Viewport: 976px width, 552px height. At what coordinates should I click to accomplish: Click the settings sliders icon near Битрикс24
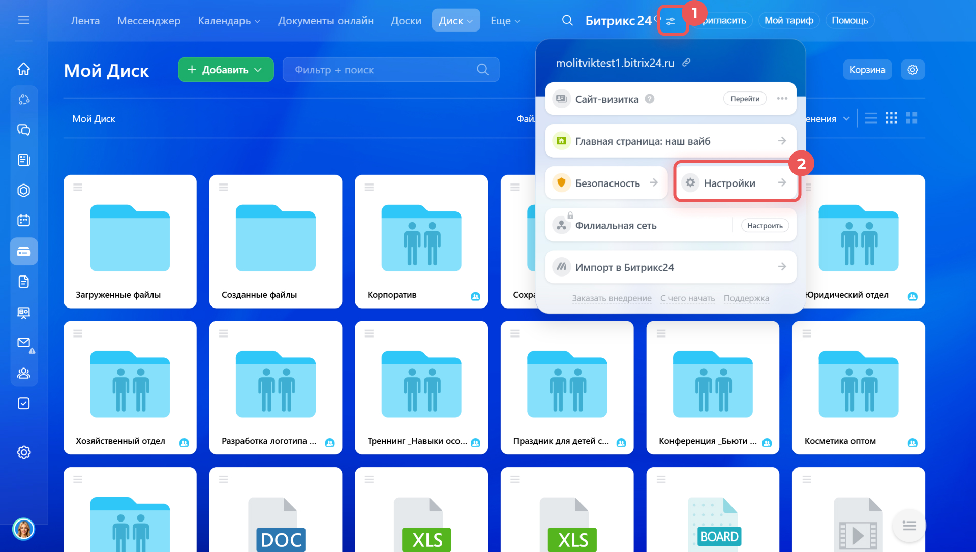click(671, 21)
